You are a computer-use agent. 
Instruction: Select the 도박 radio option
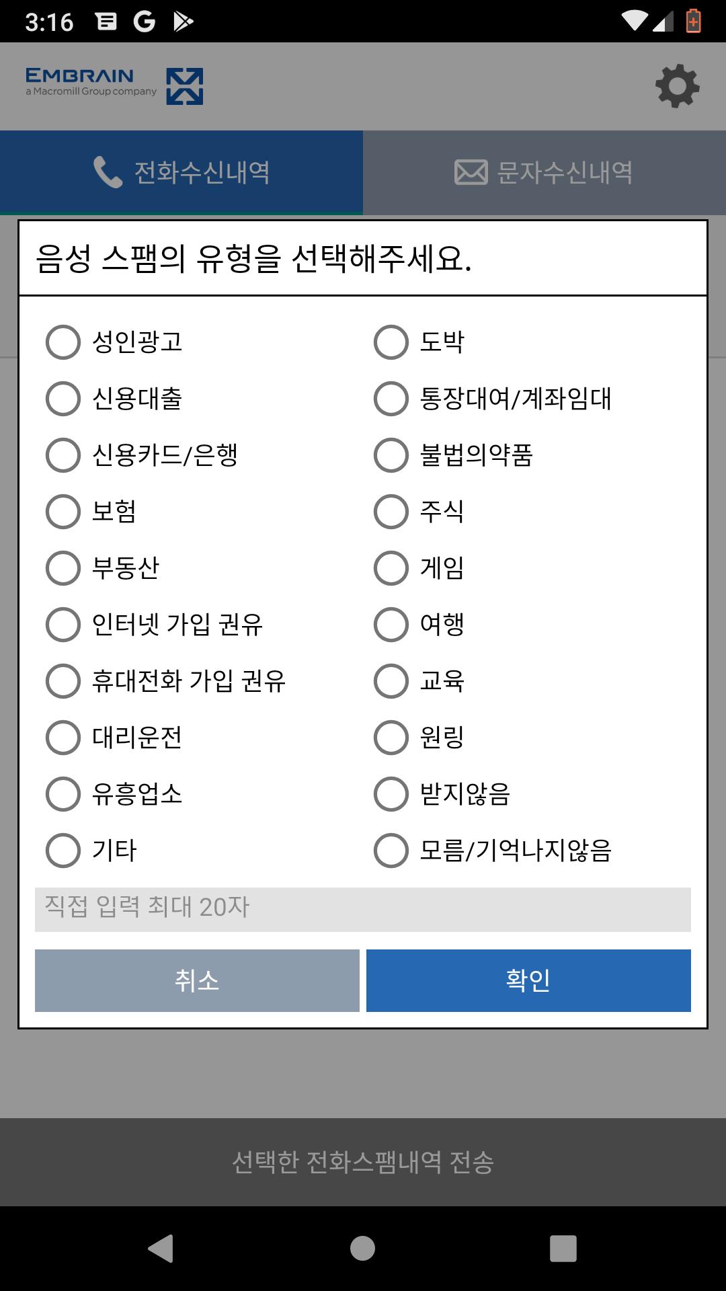391,342
